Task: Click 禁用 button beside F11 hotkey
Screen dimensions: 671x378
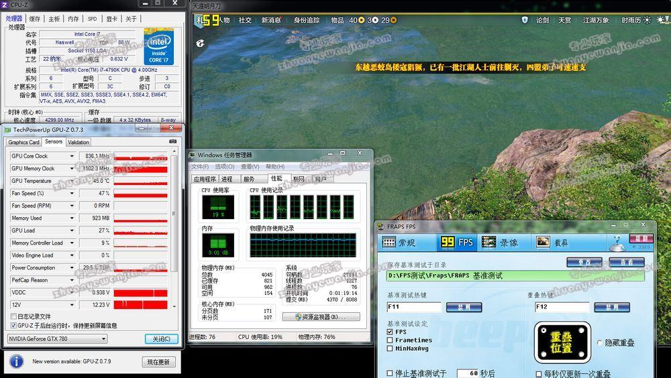Action: (464, 307)
